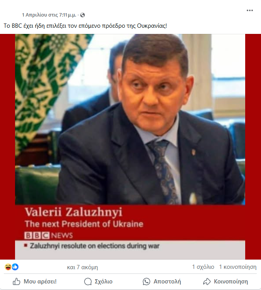Click the globe public audience icon

[83, 15]
